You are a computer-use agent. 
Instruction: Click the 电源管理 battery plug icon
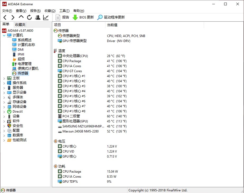pos(14,64)
